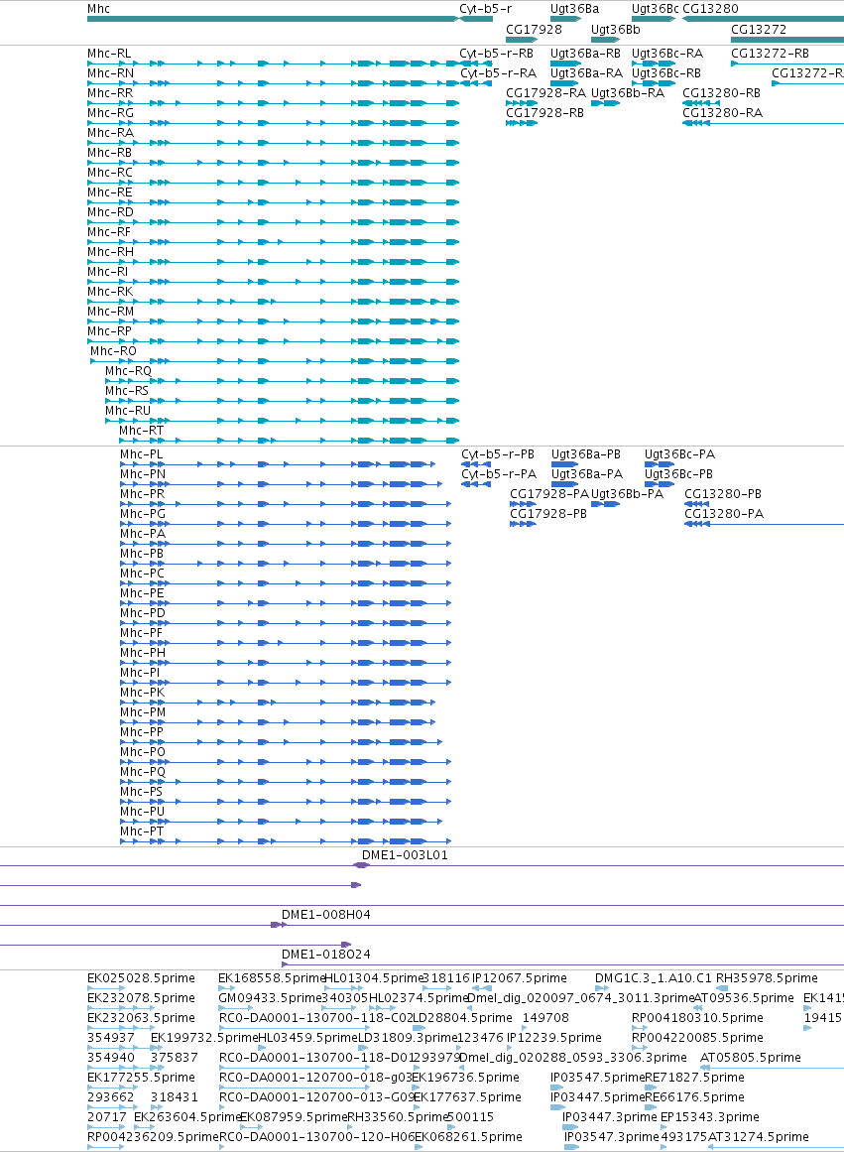Select the RH35978.5prime EST
The width and height of the screenshot is (844, 1152).
[x=722, y=989]
